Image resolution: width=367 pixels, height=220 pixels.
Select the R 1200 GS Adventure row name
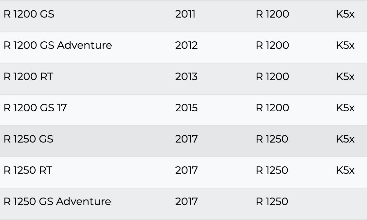pos(57,45)
